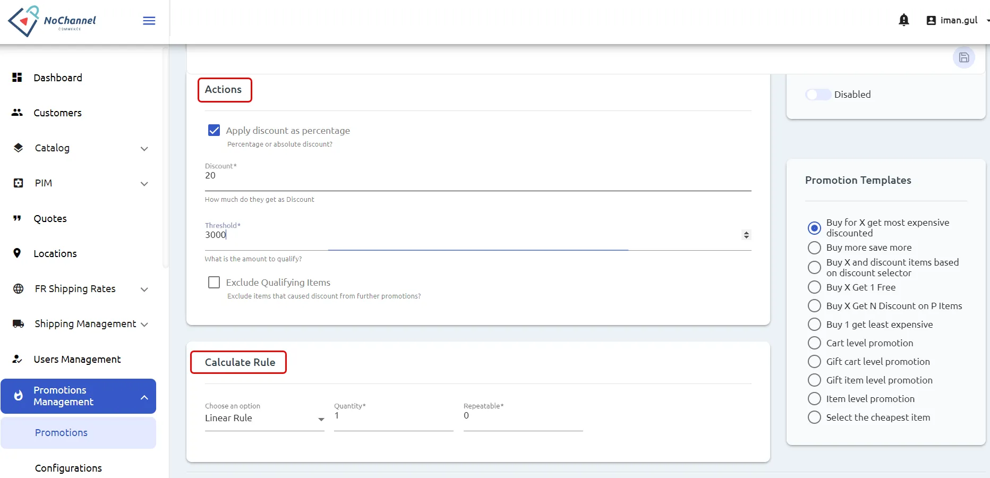Click the Discount input field
Image resolution: width=990 pixels, height=478 pixels.
(478, 176)
